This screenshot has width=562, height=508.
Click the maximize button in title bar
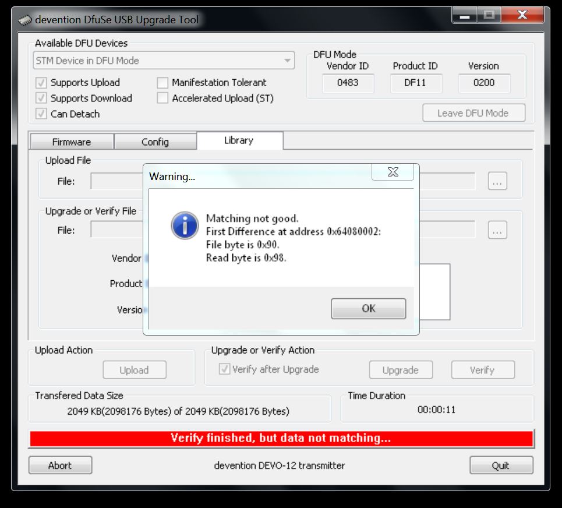[x=489, y=15]
